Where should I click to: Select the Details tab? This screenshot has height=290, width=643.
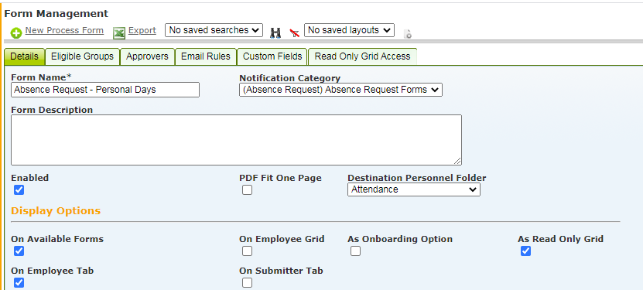[24, 56]
